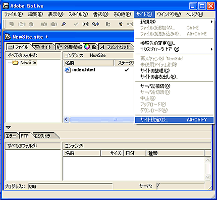This screenshot has width=217, height=200.
Task: Maximize the Adobe GoLive window
Action: point(202,6)
